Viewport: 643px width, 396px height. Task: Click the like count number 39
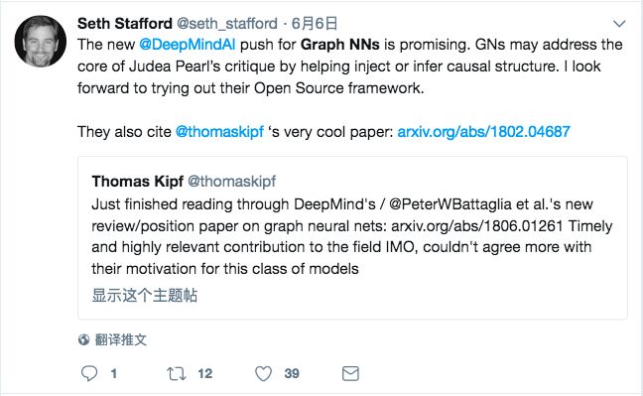click(x=292, y=373)
